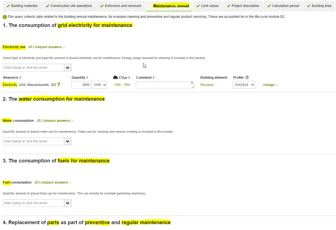The width and height of the screenshot is (336, 230).
Task: Expand the water consumption resource dropdown
Action: point(67,141)
